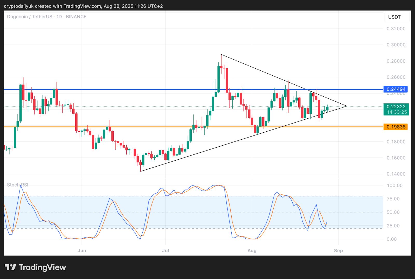Click the Stoch RSI indicator label

pos(18,185)
